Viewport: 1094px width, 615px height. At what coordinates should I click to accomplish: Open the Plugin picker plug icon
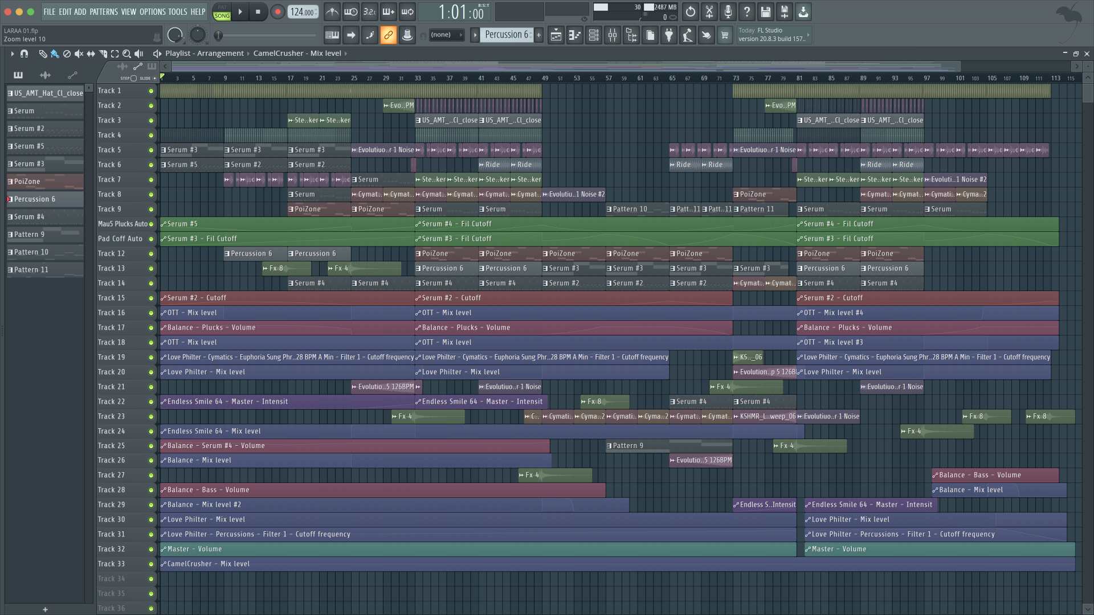669,35
